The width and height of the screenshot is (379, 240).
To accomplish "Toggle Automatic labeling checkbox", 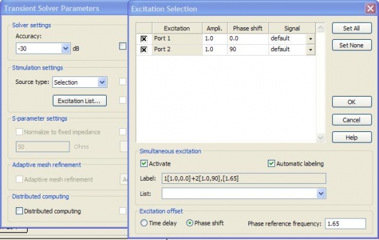I will (x=271, y=164).
